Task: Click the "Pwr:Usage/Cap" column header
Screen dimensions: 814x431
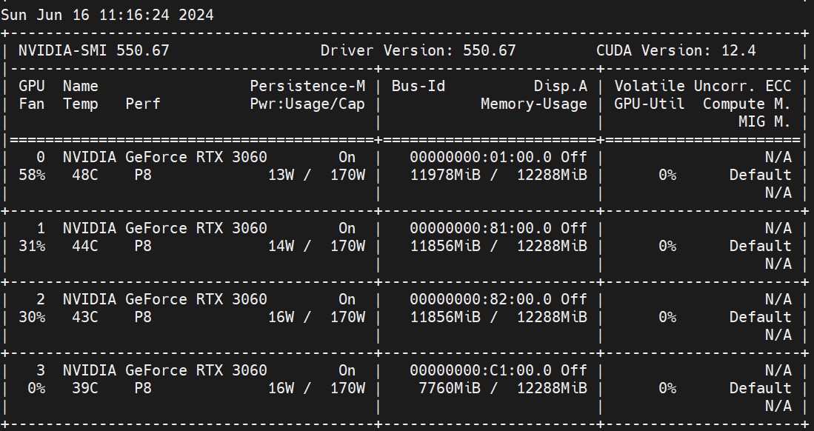Action: point(307,104)
